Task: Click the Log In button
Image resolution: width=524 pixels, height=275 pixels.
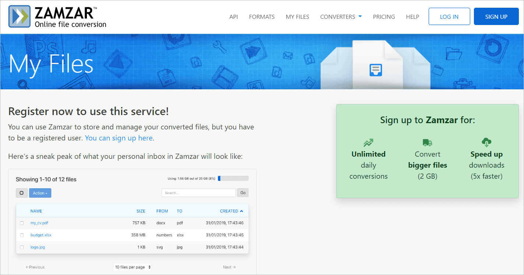Action: (x=449, y=17)
